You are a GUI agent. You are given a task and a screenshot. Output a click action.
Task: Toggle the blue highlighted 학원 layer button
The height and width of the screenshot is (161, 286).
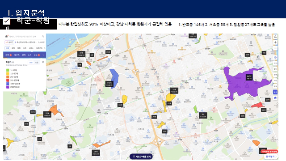pyautogui.click(x=275, y=92)
